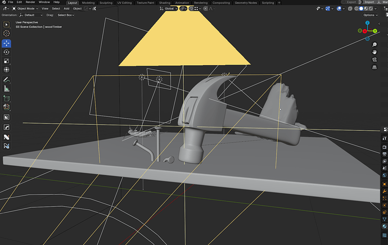388x245 pixels.
Task: Select the Add Cube tool
Action: click(x=6, y=98)
